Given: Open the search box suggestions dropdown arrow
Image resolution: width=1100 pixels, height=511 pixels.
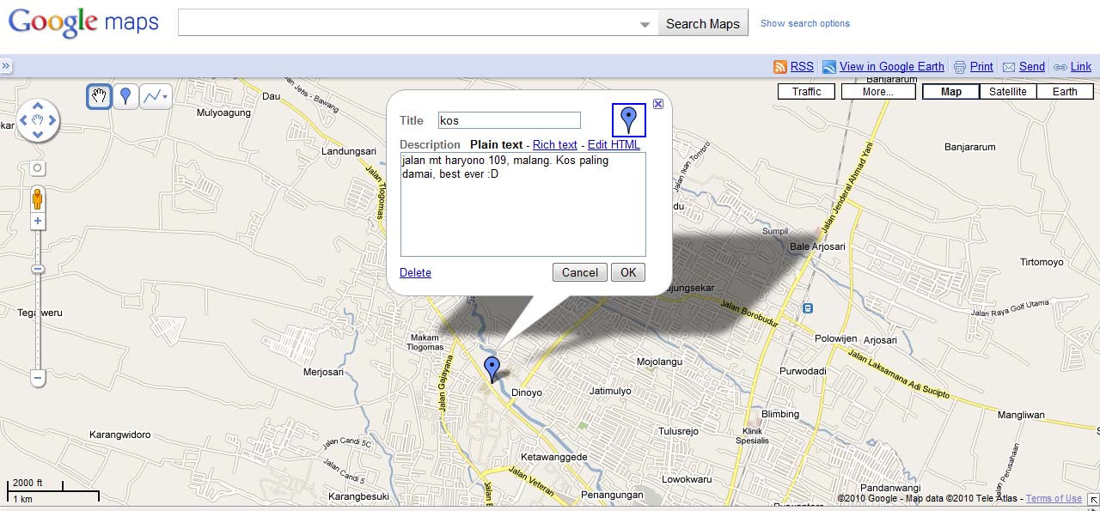Looking at the screenshot, I should (x=645, y=25).
